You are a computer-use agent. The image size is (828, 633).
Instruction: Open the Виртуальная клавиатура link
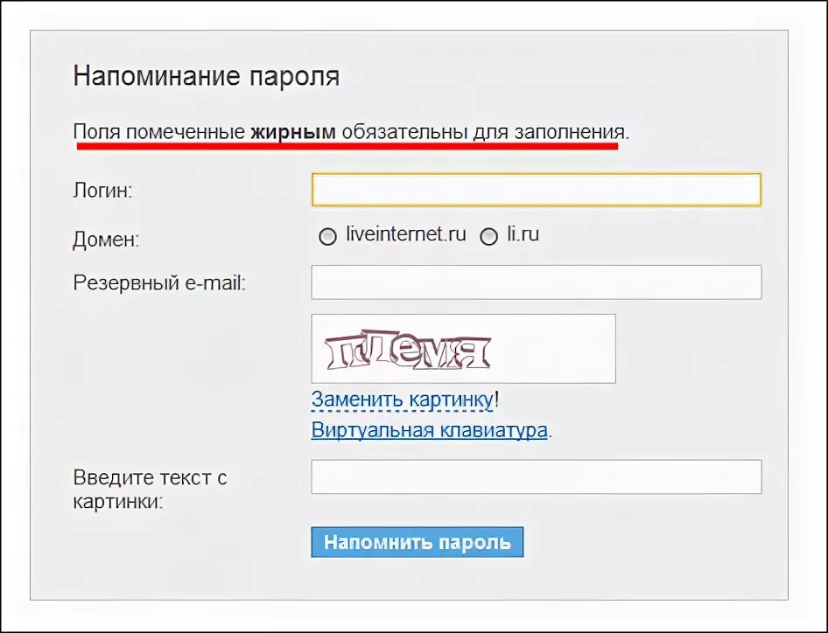[x=427, y=429]
